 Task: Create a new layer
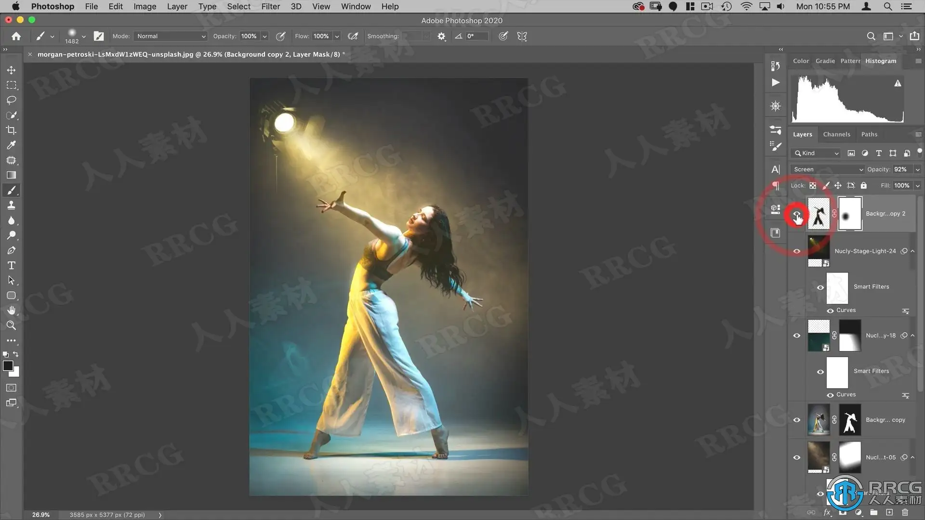point(889,512)
